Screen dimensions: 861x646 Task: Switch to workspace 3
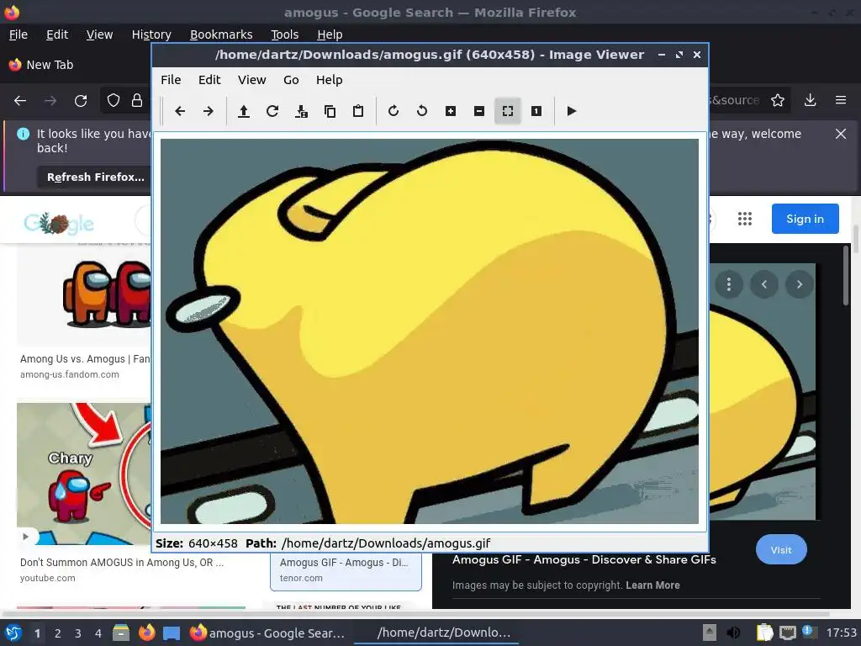click(78, 633)
